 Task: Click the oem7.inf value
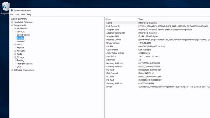click(x=152, y=46)
